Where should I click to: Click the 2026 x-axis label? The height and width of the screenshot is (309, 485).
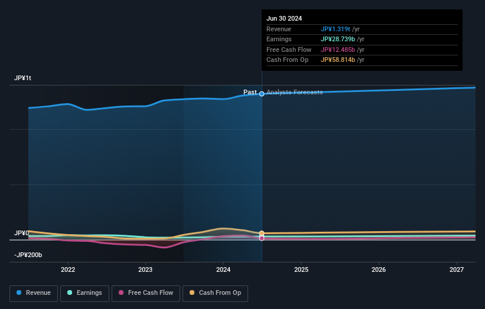[379, 270]
